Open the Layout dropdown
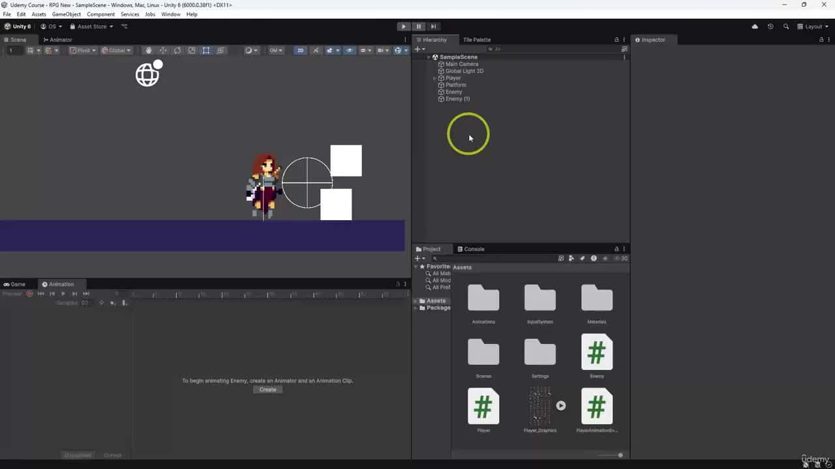Viewport: 835px width, 469px height. [x=813, y=27]
